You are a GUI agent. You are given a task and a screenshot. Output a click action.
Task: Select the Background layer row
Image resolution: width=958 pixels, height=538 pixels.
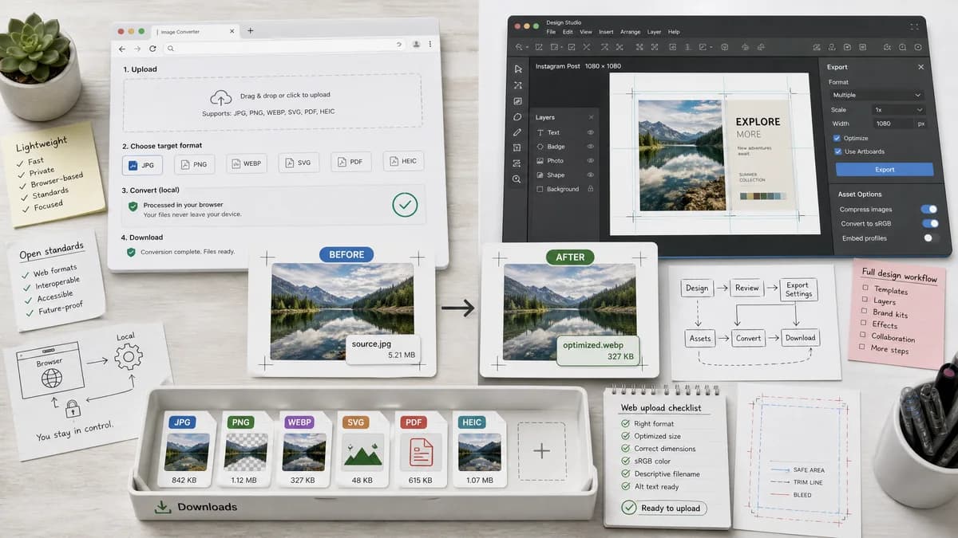[565, 189]
